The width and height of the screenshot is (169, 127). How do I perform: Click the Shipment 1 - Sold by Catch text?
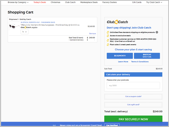pyautogui.click(x=20, y=19)
